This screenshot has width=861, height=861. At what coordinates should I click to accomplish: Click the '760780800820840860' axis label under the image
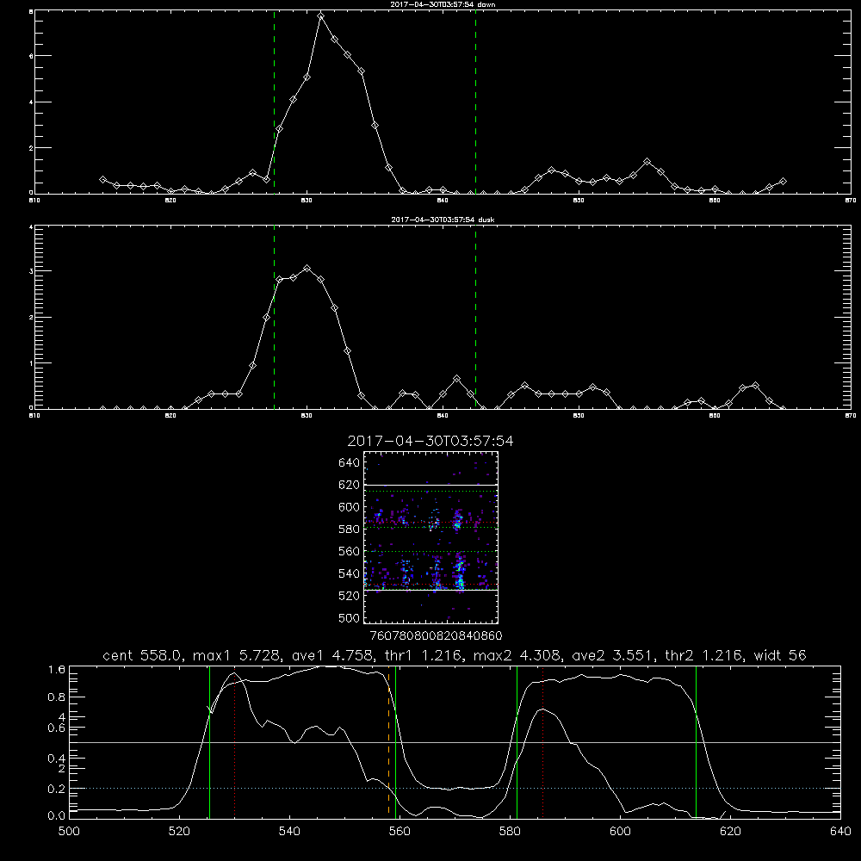coord(436,635)
